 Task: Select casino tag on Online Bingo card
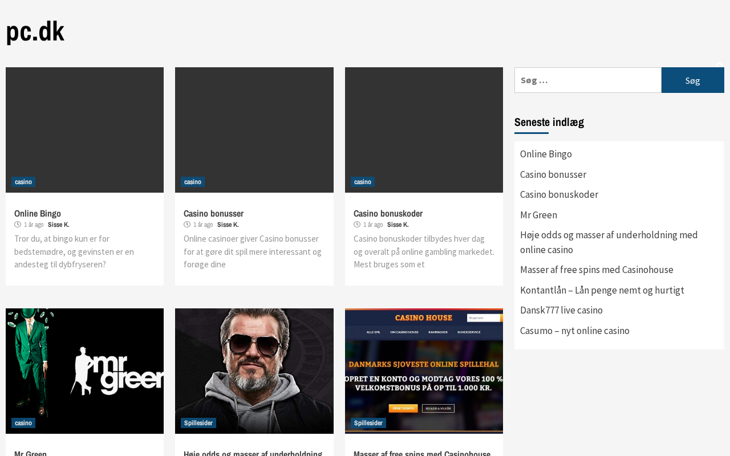(23, 182)
